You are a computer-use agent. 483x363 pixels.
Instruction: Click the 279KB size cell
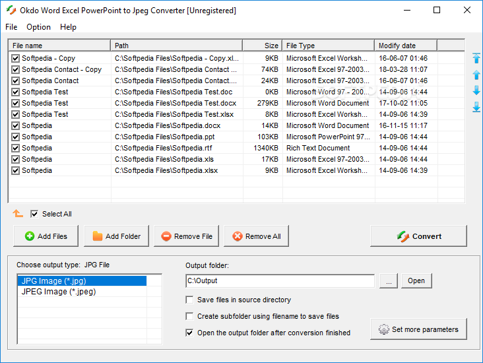(268, 103)
